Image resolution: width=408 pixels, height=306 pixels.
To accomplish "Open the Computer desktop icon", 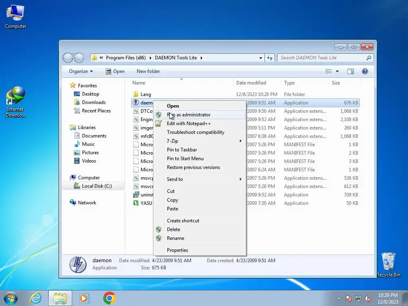I will (x=16, y=17).
